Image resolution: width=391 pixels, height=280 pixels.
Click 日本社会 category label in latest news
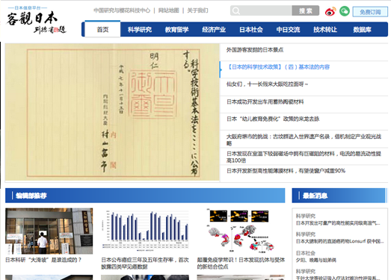coord(306,253)
